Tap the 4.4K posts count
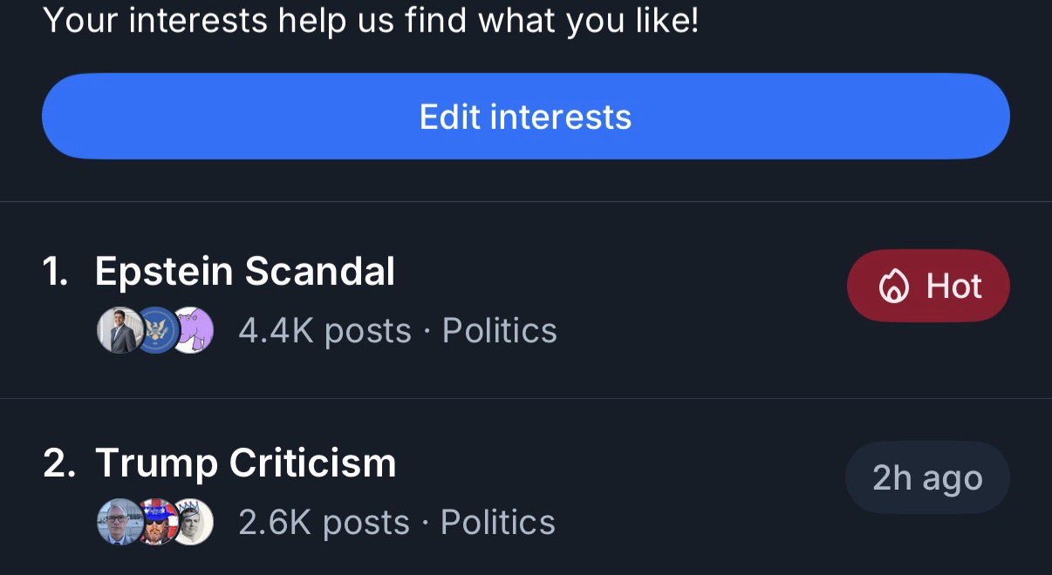This screenshot has width=1052, height=575. [x=324, y=331]
